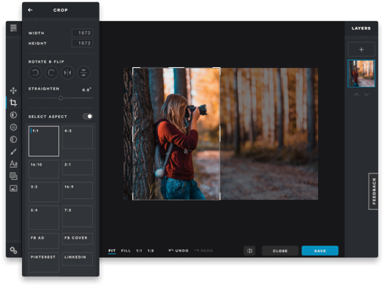Click the Redo button

(203, 250)
